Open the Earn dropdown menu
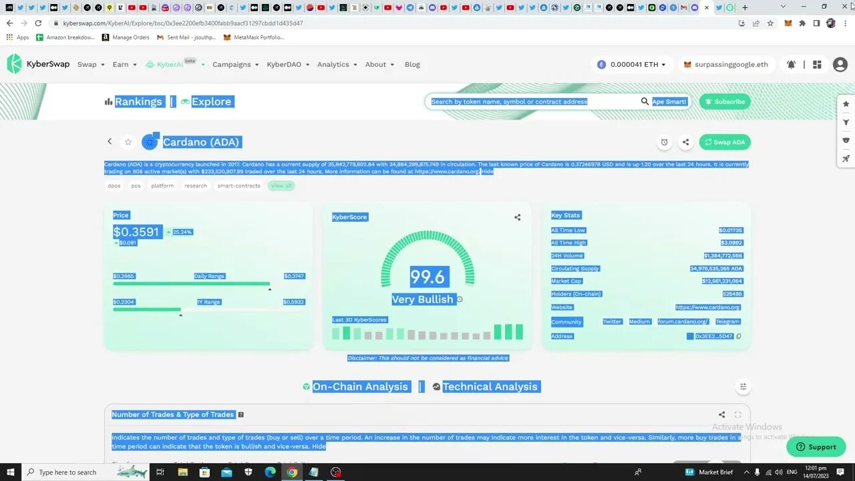855x481 pixels. point(124,64)
